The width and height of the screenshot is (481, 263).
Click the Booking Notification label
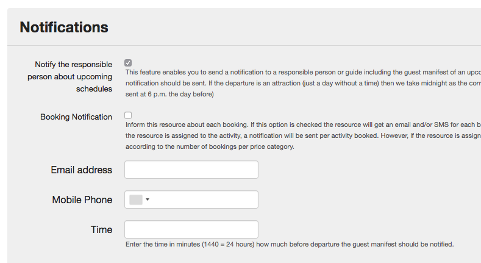coord(76,117)
